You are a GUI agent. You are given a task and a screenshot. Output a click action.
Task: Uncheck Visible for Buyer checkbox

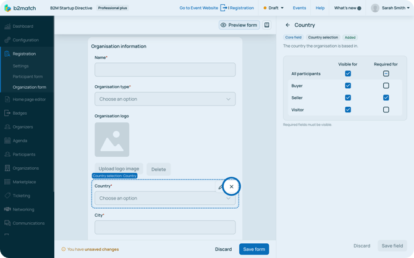(x=348, y=86)
